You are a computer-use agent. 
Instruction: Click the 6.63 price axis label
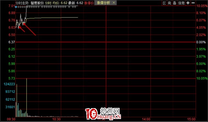(x=12, y=27)
